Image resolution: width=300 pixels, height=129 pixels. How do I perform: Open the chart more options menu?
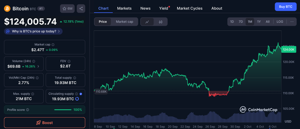click(292, 22)
